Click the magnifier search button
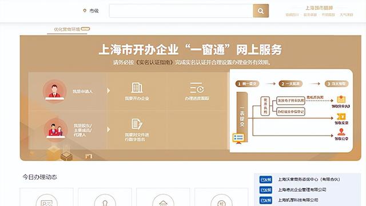This screenshot has width=366, height=206. pos(261,11)
